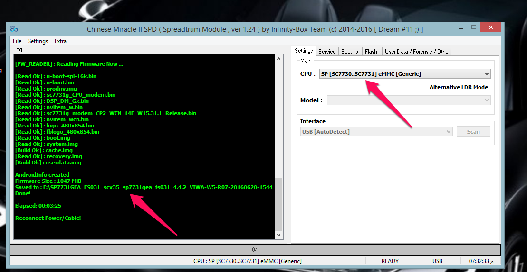The width and height of the screenshot is (527, 272).
Task: Click the USB status bar cell
Action: tap(437, 261)
